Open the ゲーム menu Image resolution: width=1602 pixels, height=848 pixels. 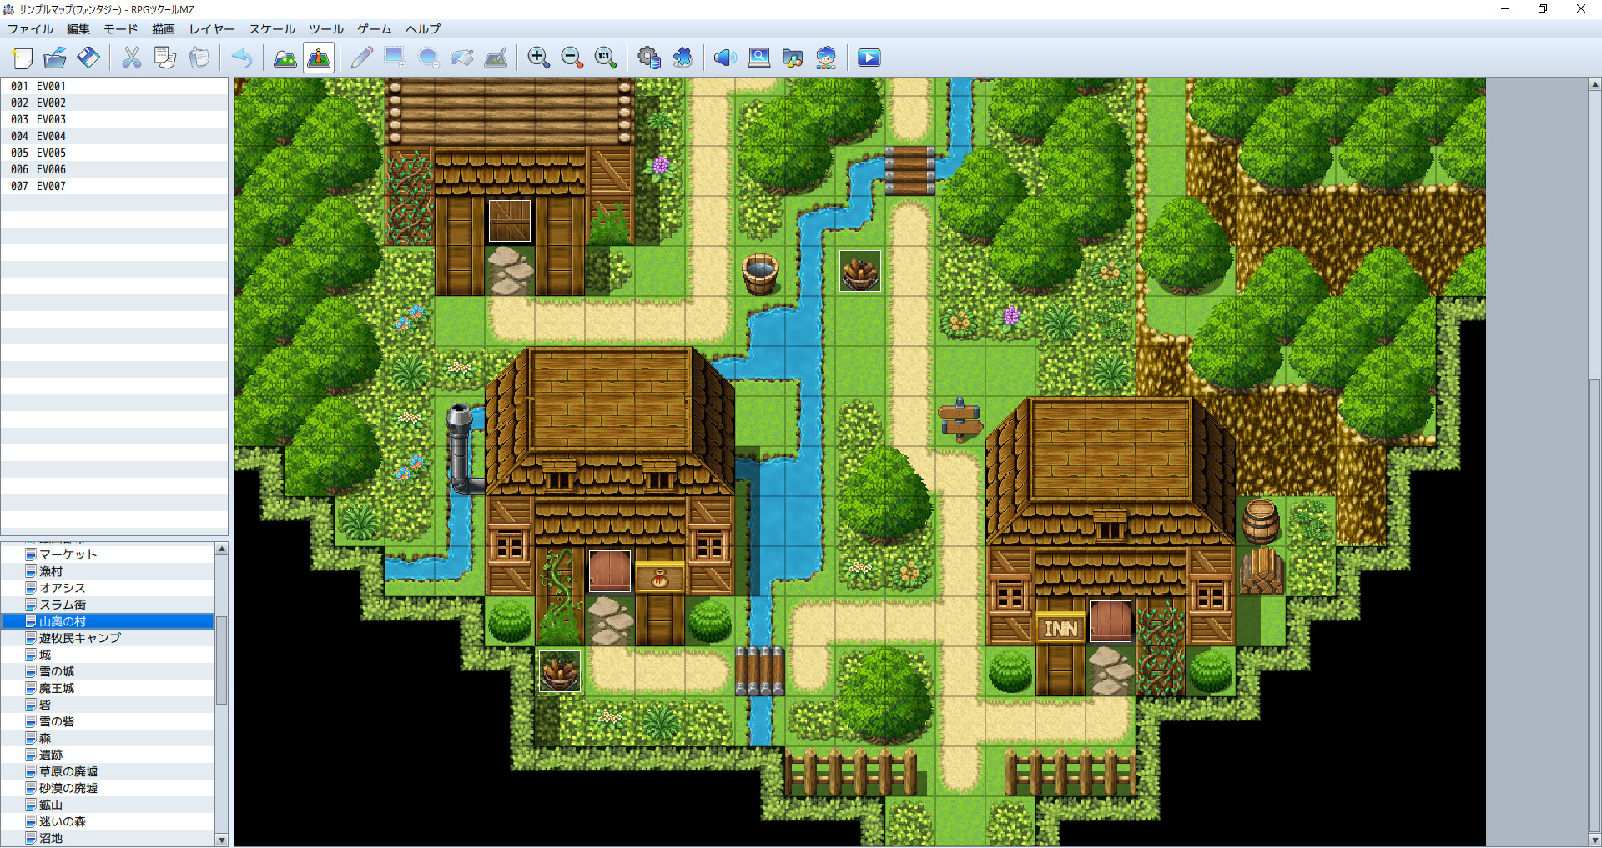(x=373, y=29)
